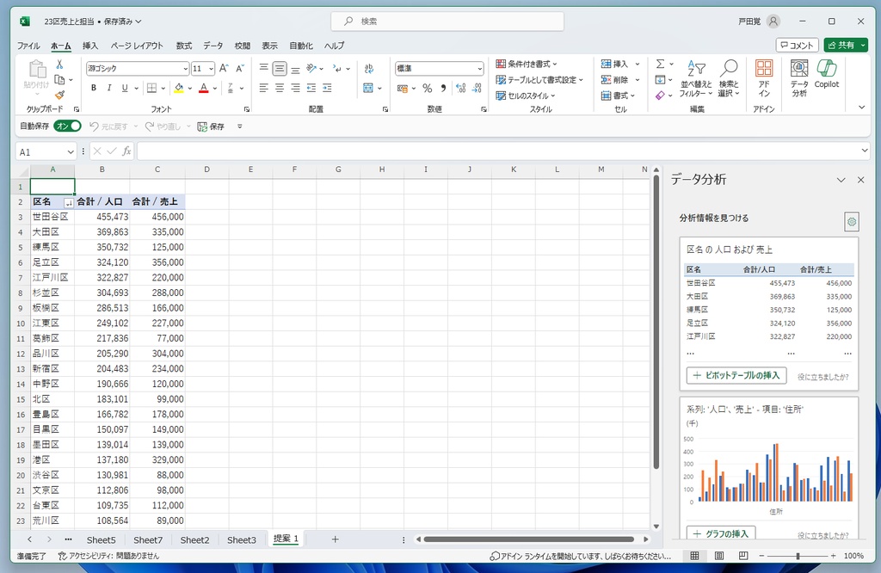Image resolution: width=881 pixels, height=573 pixels.
Task: Click the percent style icon
Action: [428, 89]
